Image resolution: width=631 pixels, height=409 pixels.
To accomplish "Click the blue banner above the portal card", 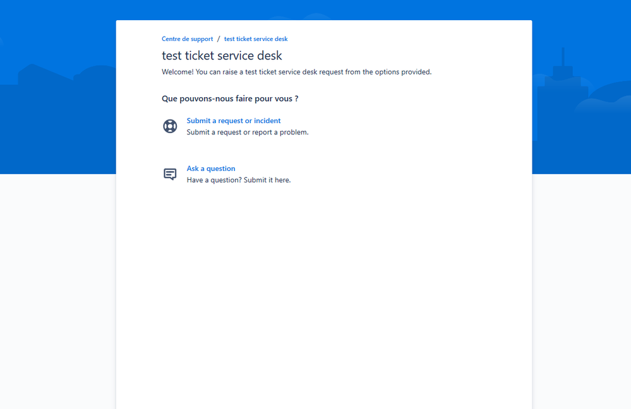I will (x=57, y=88).
